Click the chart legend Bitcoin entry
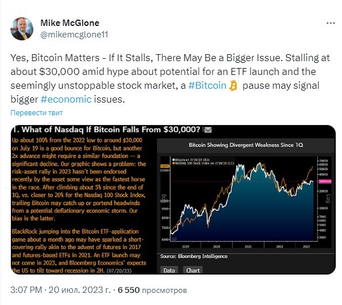The height and width of the screenshot is (305, 342). 191,160
